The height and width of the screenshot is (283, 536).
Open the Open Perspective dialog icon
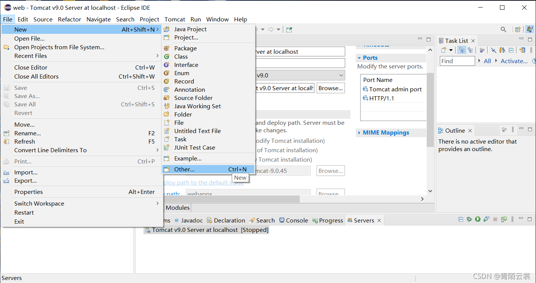[518, 29]
